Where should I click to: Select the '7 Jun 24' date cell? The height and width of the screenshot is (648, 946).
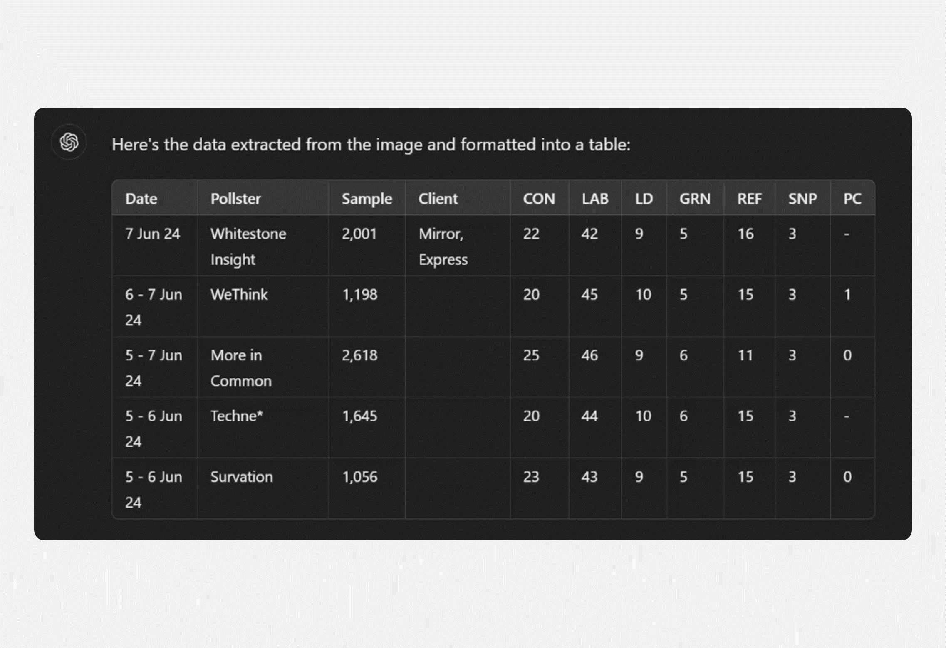(153, 234)
